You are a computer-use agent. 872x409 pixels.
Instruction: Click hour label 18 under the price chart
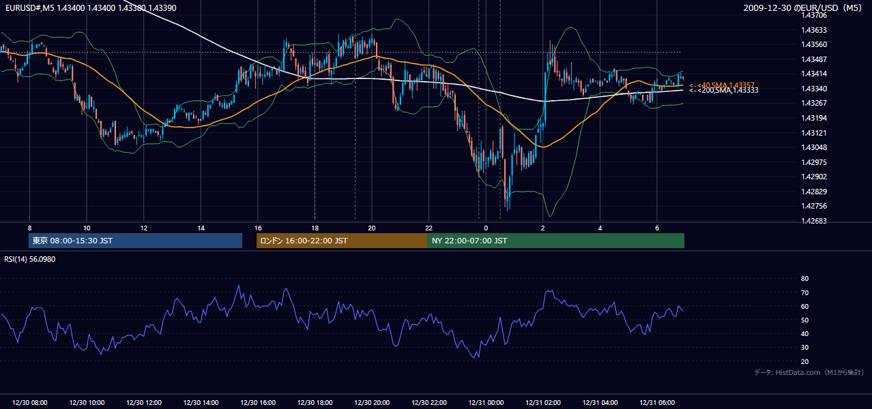click(315, 228)
